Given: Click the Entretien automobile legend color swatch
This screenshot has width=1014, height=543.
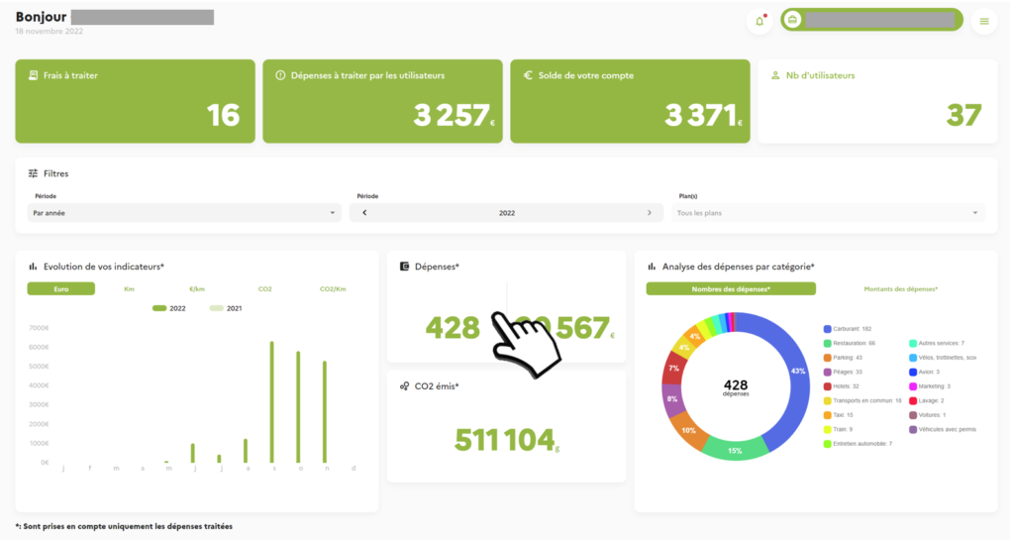Looking at the screenshot, I should (x=827, y=444).
